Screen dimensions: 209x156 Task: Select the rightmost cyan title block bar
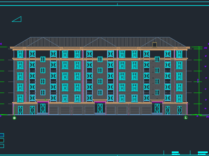click(202, 152)
